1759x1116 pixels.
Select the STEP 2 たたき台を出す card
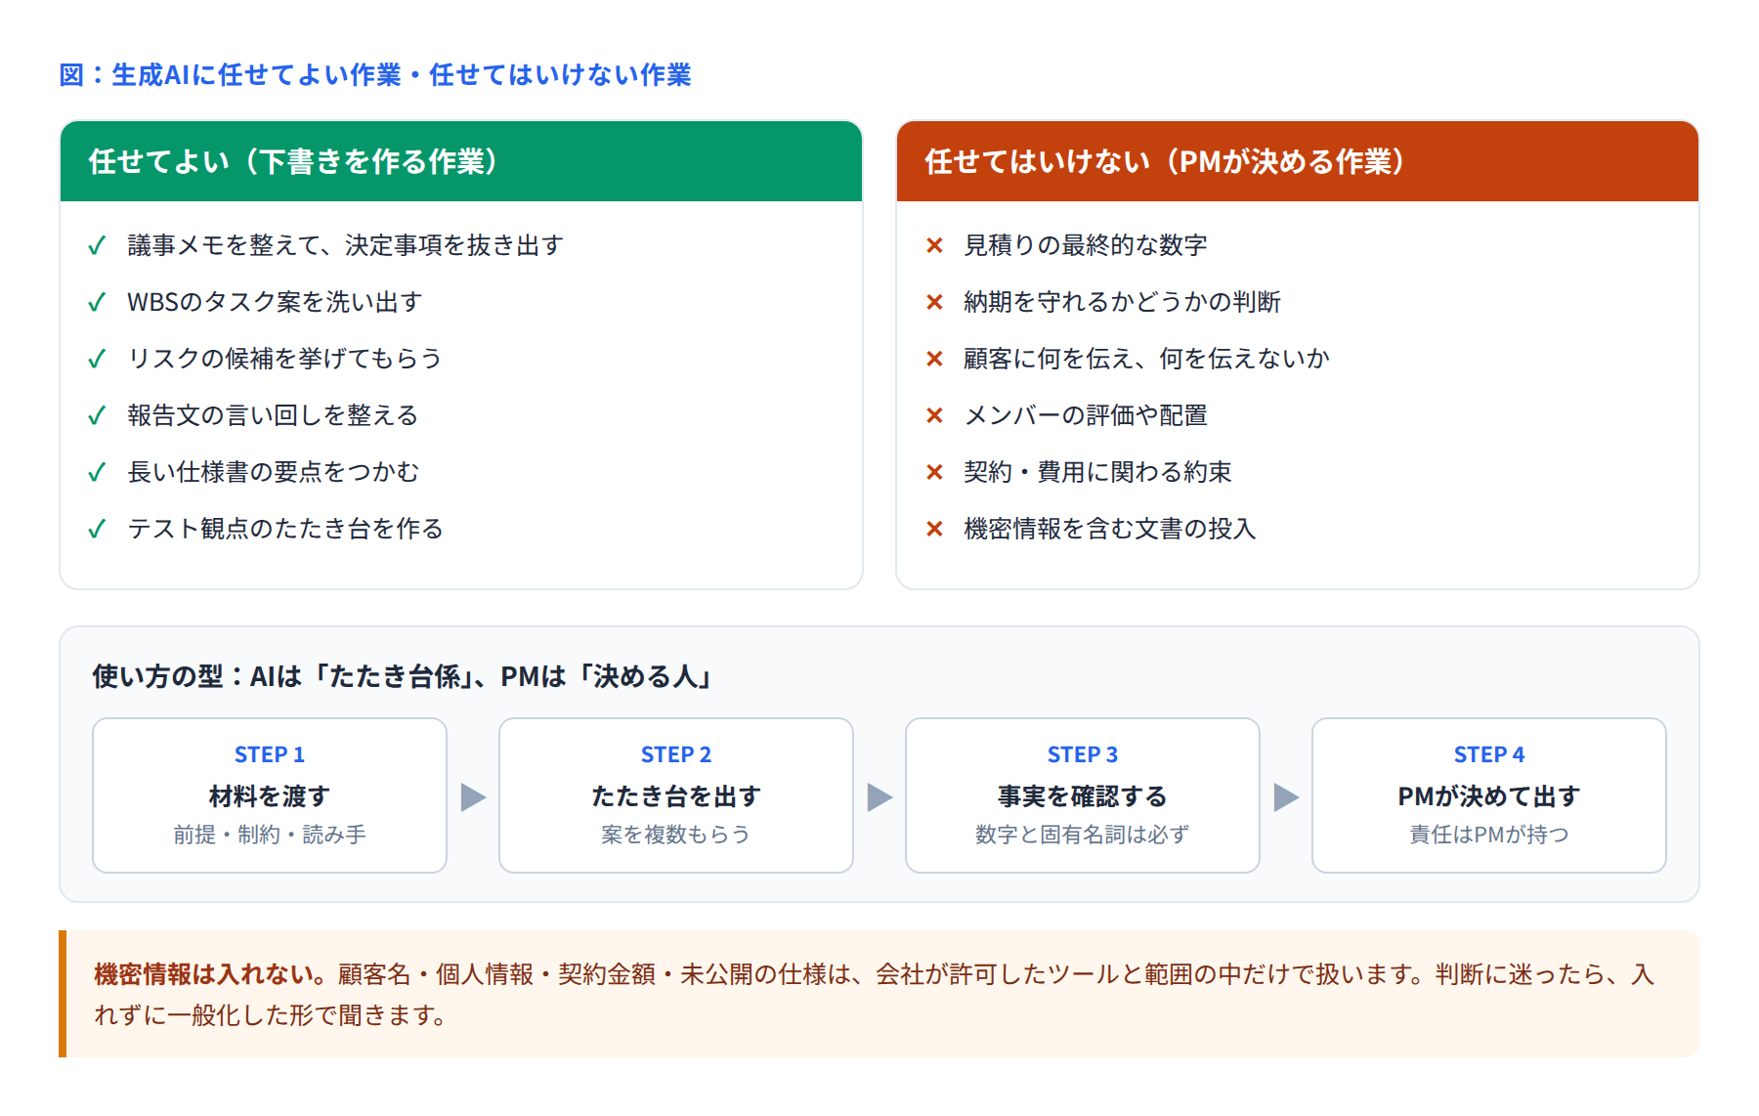676,795
